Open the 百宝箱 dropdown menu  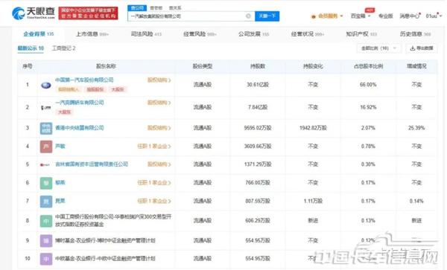361,16
